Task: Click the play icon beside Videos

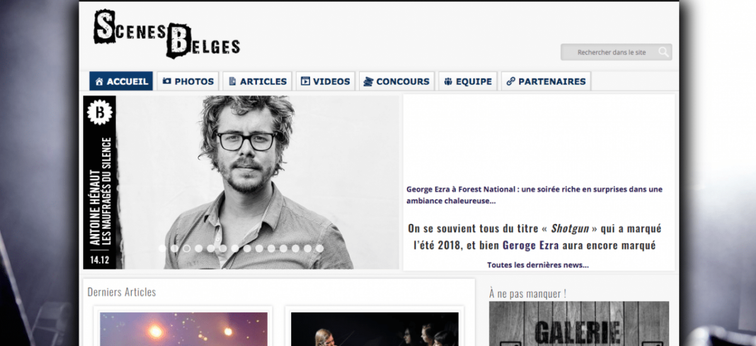Action: point(306,81)
